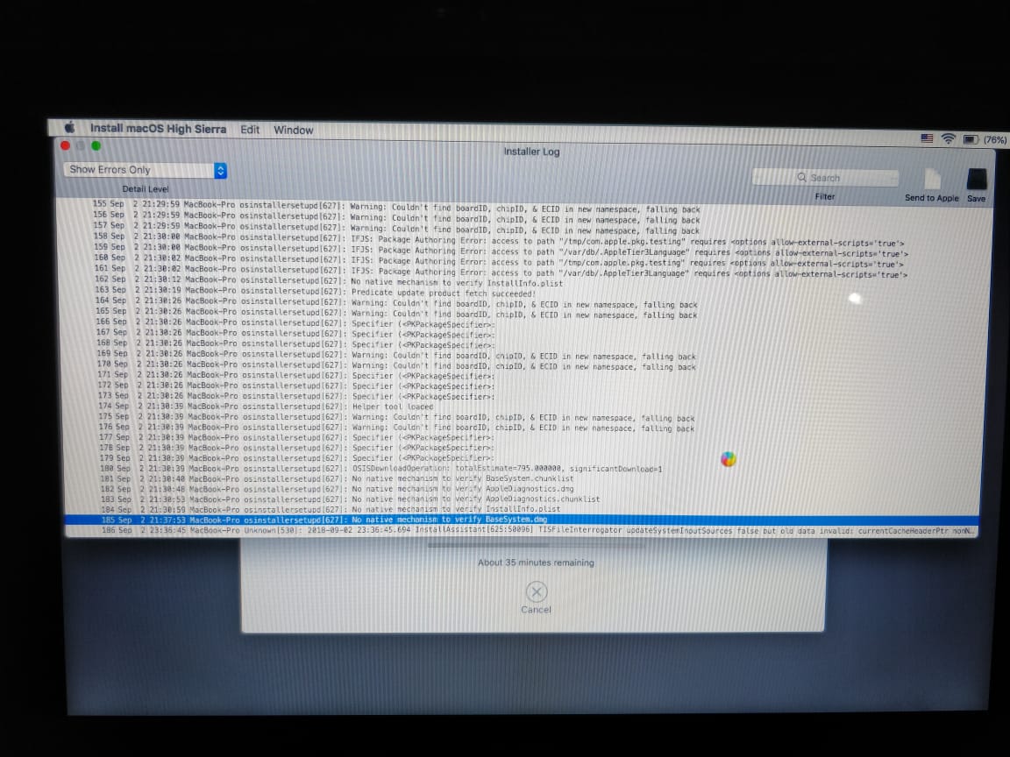Open the Show Errors Only detail level dropdown
Viewport: 1010px width, 757px height.
(145, 170)
